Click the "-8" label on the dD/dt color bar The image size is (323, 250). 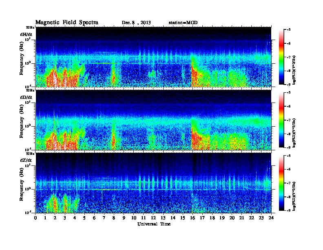(x=289, y=134)
